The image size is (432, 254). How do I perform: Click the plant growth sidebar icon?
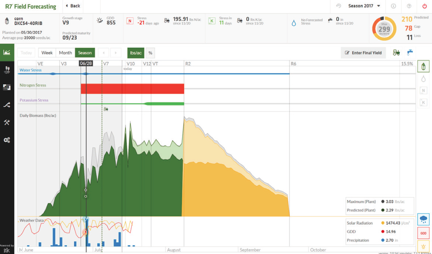[x=7, y=70]
